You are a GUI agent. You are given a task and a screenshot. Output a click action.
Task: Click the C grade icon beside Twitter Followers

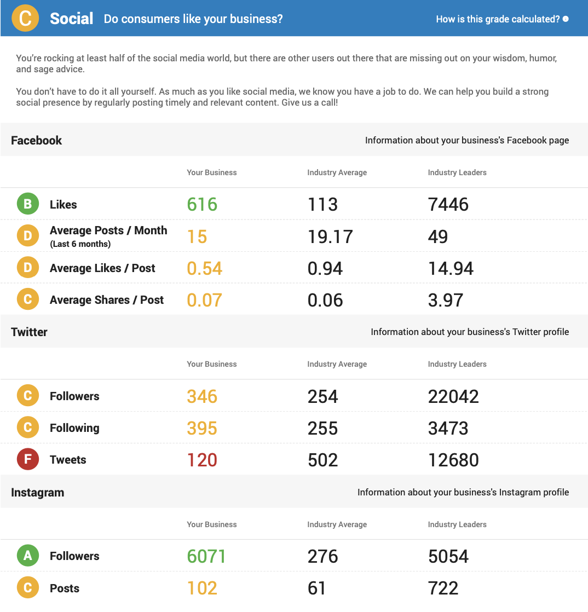pos(28,395)
